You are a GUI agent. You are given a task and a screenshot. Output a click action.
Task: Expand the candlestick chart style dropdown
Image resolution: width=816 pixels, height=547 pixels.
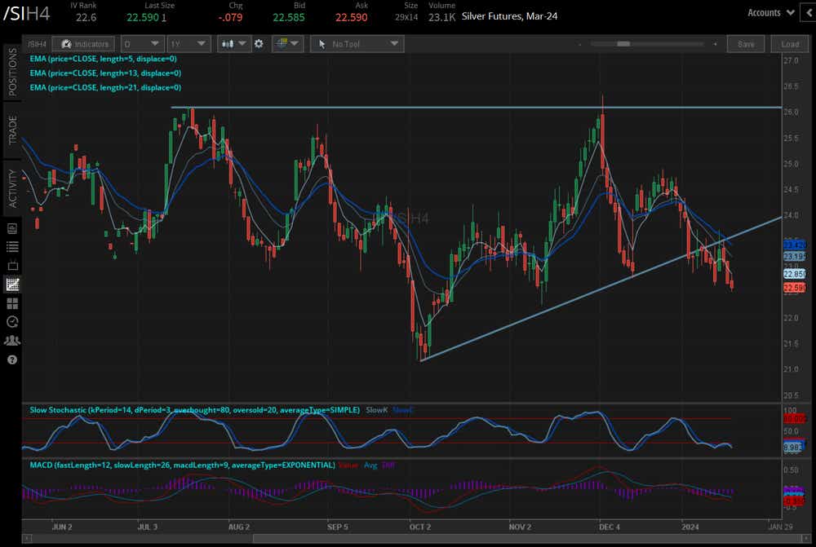pos(233,44)
